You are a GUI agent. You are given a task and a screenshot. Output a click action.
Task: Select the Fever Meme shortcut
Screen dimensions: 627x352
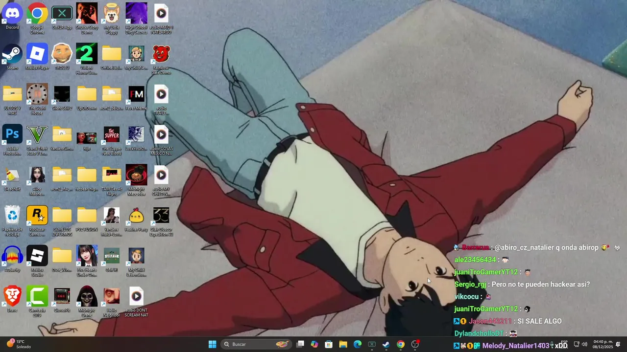136,98
